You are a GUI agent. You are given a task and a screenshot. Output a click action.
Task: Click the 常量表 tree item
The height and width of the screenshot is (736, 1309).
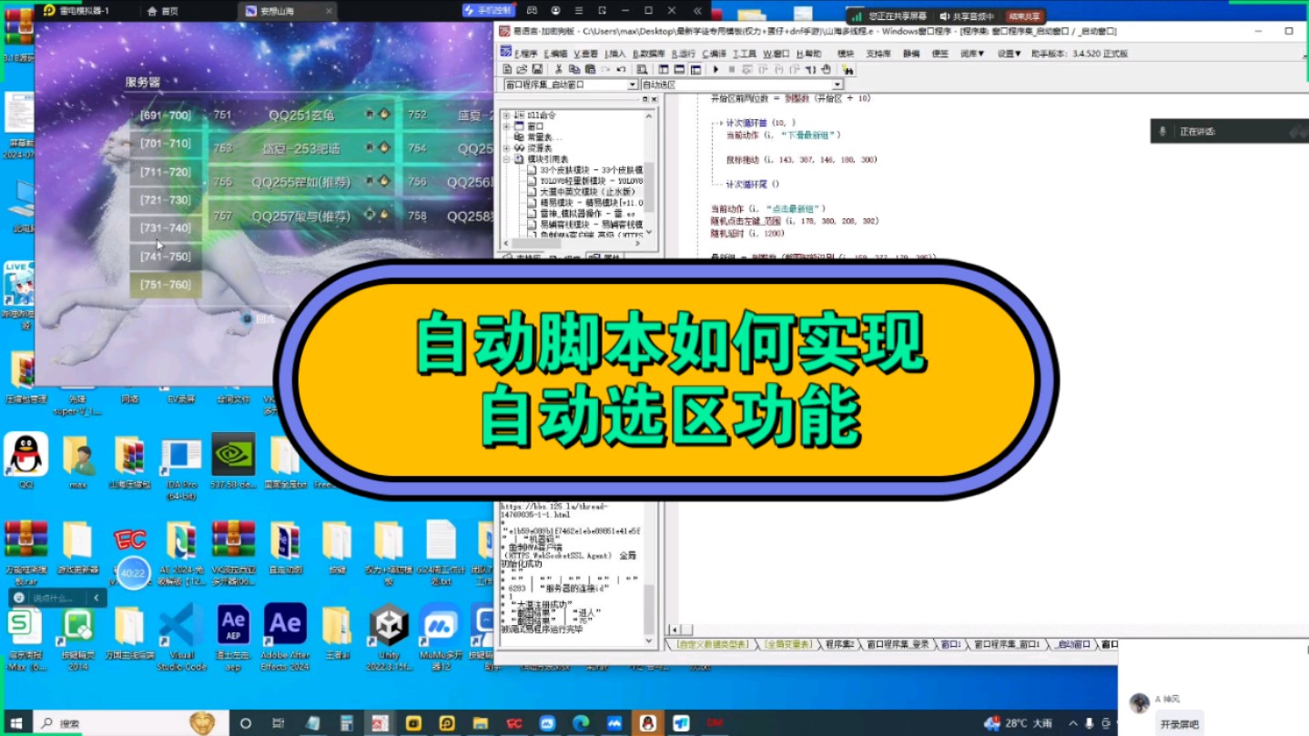(x=544, y=137)
